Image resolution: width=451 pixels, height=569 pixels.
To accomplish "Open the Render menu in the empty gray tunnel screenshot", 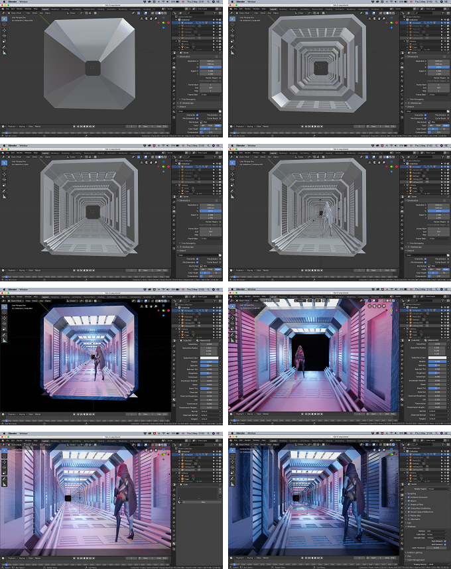I will click(x=19, y=153).
